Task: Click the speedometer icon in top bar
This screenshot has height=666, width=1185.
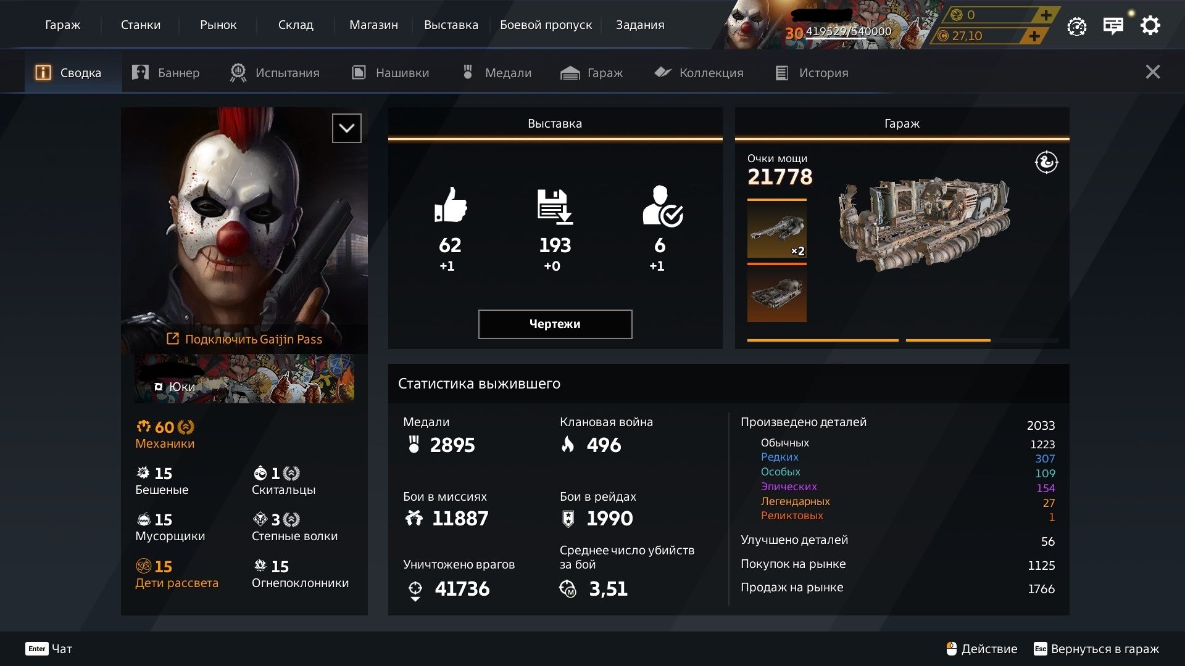Action: [x=1076, y=27]
